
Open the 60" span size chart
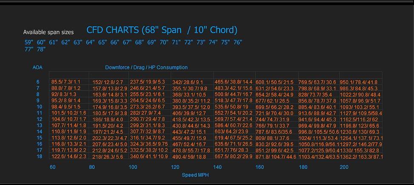[41, 42]
